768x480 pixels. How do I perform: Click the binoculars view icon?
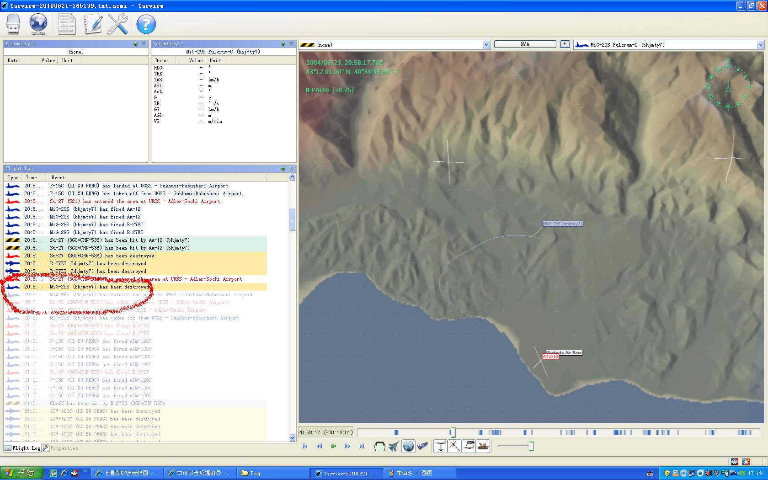[423, 447]
